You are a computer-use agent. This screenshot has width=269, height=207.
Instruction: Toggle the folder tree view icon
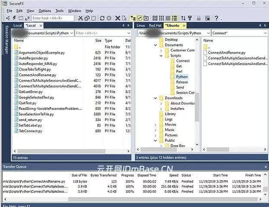pos(133,18)
